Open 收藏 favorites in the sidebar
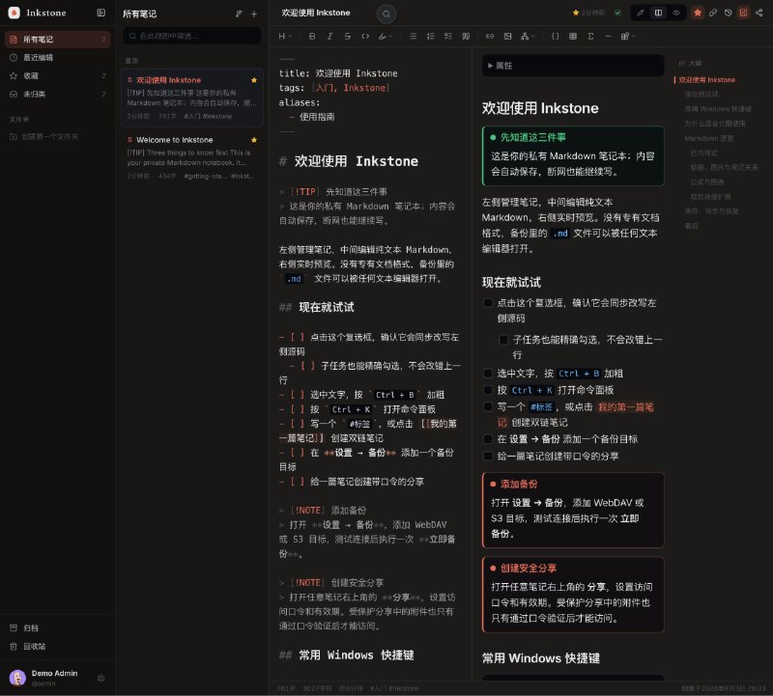The image size is (773, 696). point(58,76)
